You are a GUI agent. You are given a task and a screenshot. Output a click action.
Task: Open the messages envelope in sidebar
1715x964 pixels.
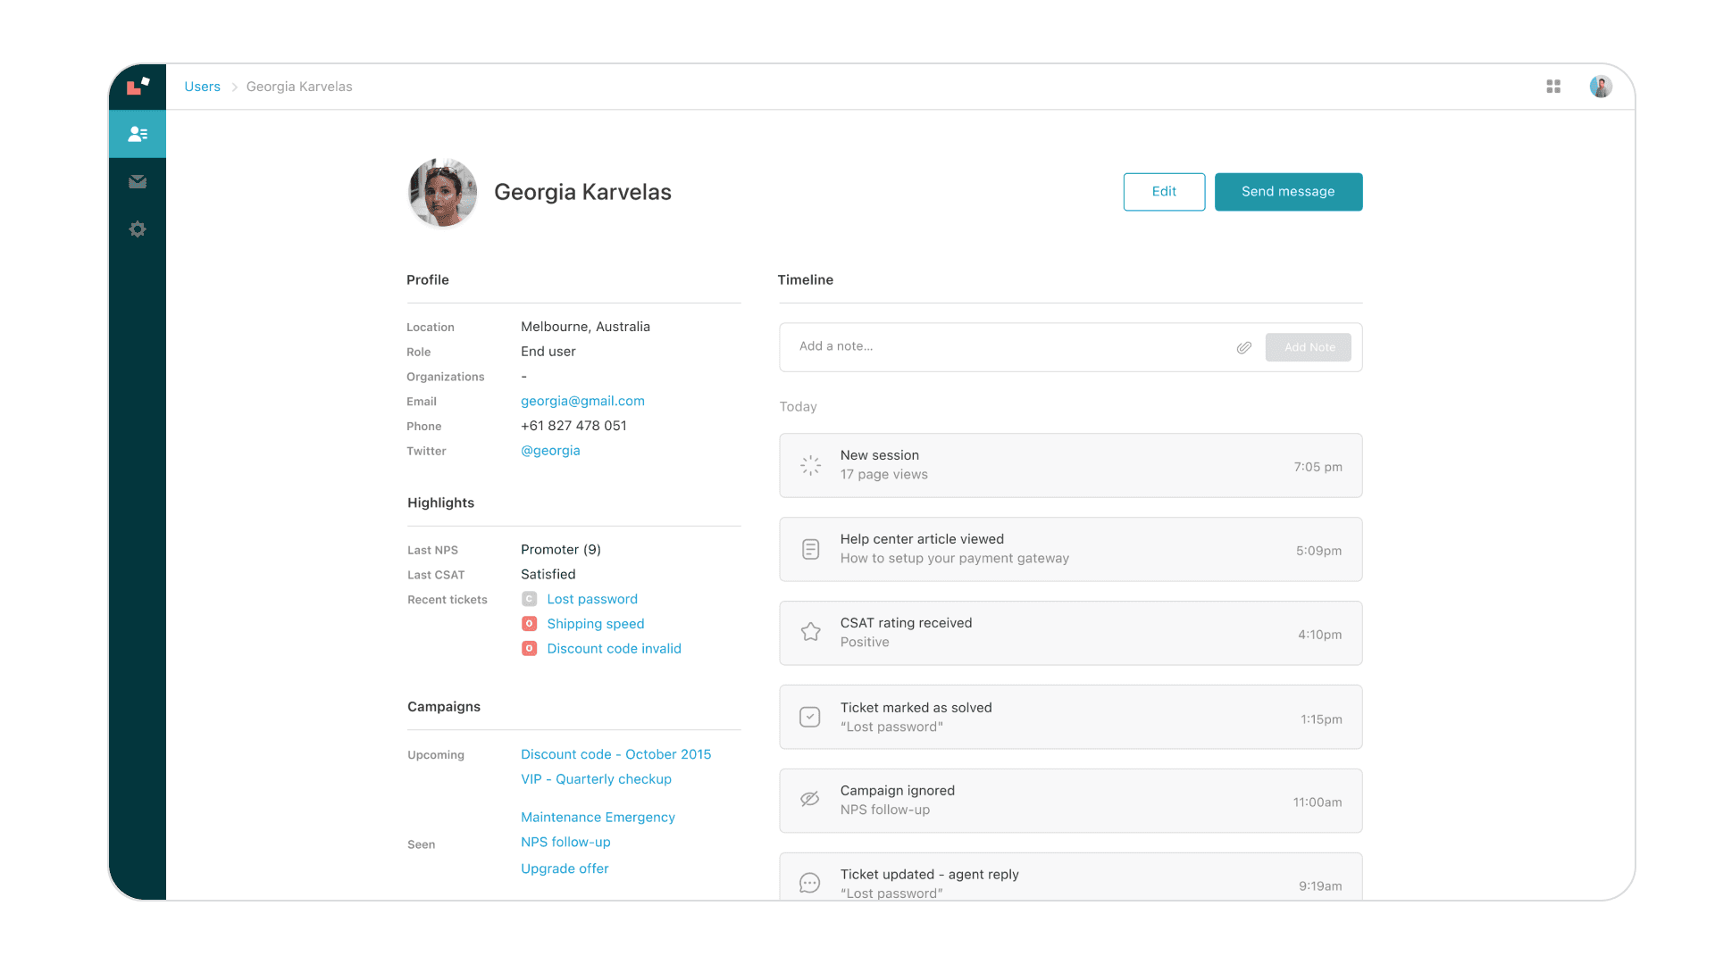pos(138,182)
